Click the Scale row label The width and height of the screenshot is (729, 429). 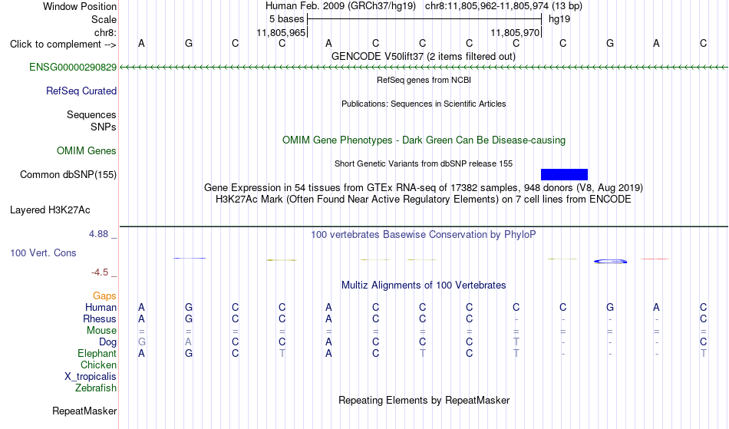[104, 20]
